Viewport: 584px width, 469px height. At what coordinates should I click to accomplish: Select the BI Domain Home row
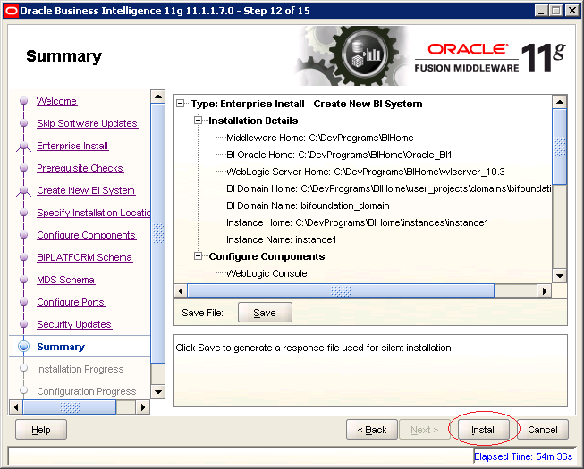[389, 188]
